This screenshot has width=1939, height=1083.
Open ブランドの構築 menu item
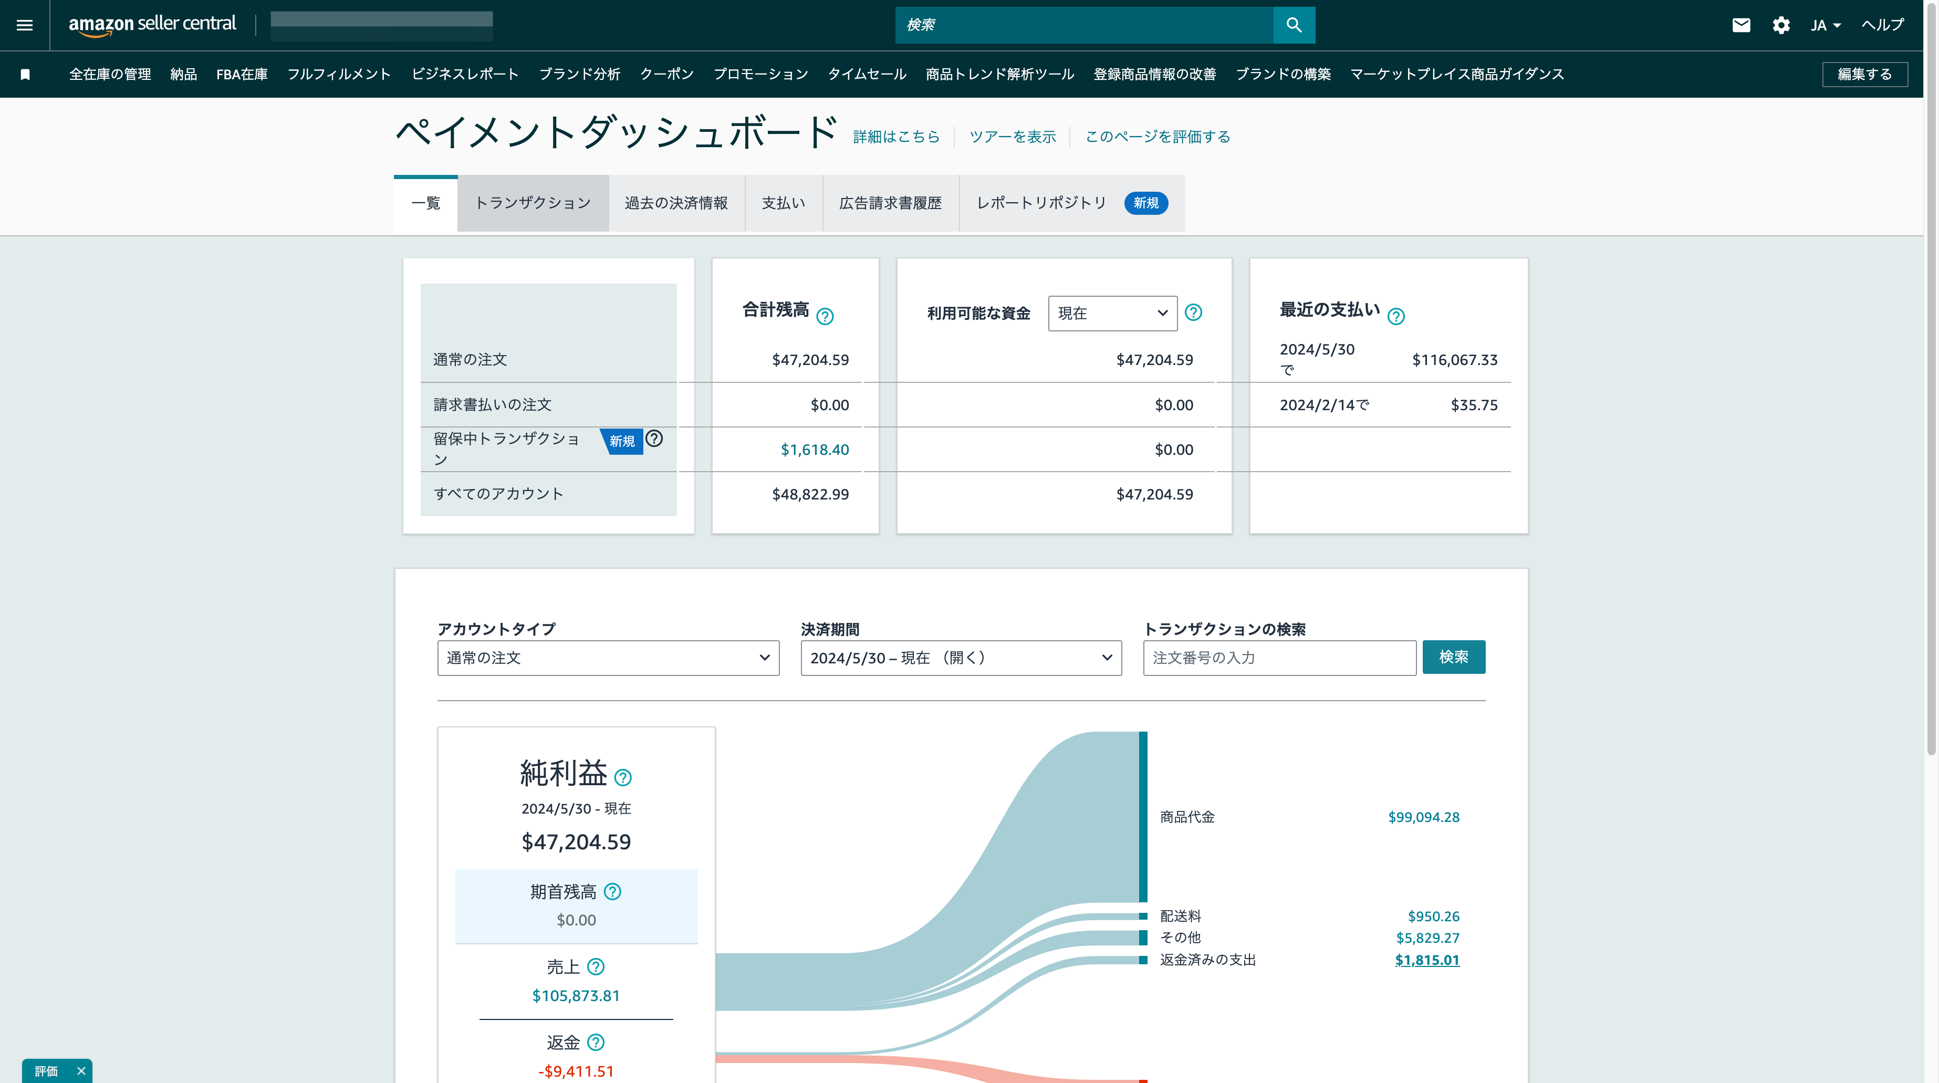1283,75
